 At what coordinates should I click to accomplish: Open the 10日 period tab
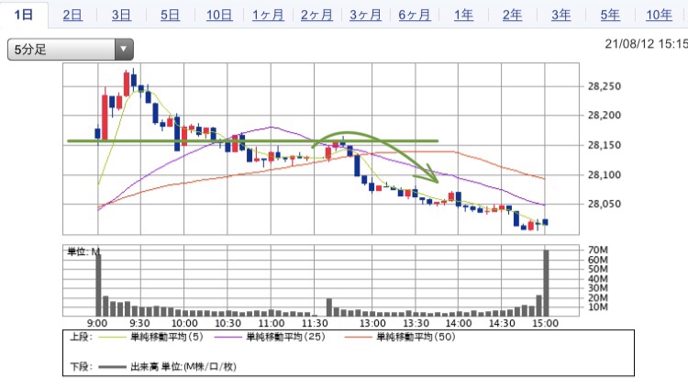(x=219, y=16)
